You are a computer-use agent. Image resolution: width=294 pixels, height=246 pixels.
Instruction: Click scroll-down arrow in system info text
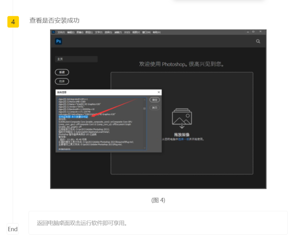click(x=144, y=148)
